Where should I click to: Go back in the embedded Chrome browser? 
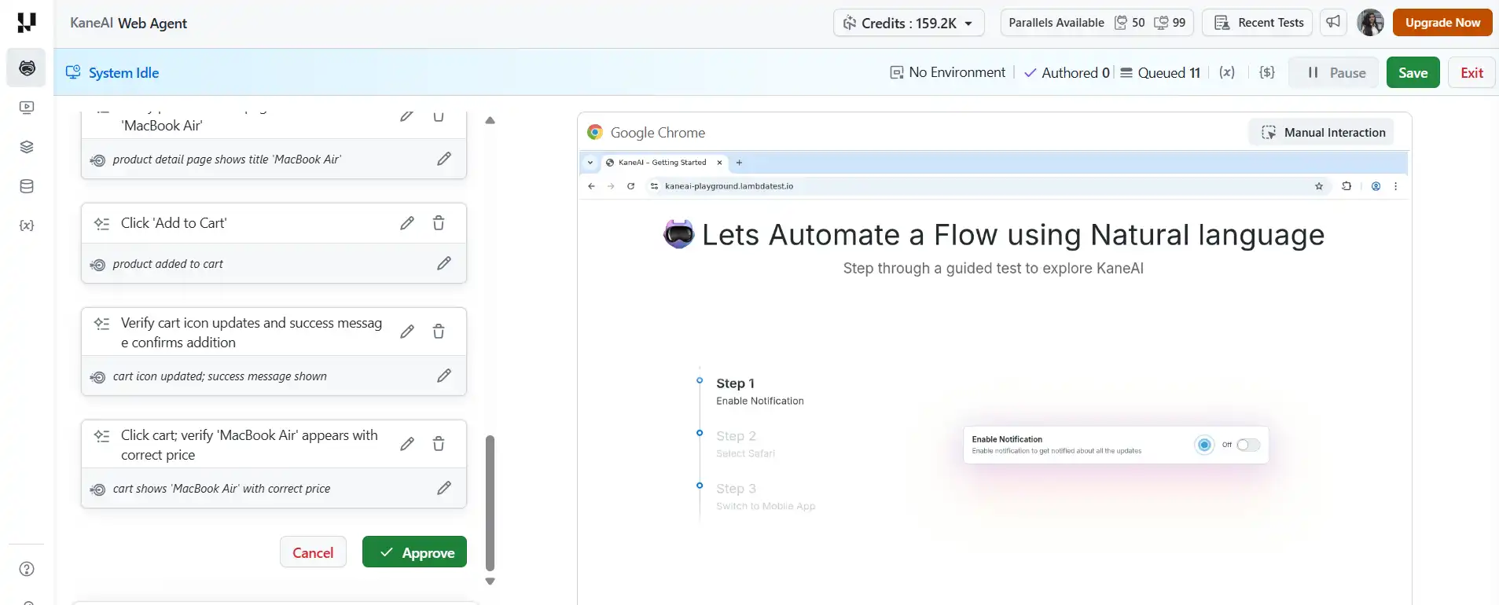(591, 186)
